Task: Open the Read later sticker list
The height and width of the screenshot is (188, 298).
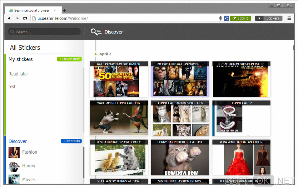Action: 18,74
